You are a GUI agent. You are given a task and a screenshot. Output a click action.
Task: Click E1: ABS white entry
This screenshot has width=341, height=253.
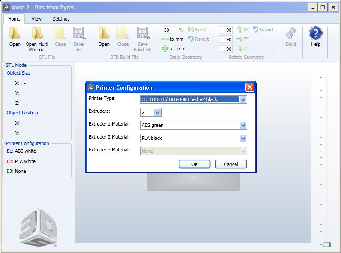tap(21, 151)
